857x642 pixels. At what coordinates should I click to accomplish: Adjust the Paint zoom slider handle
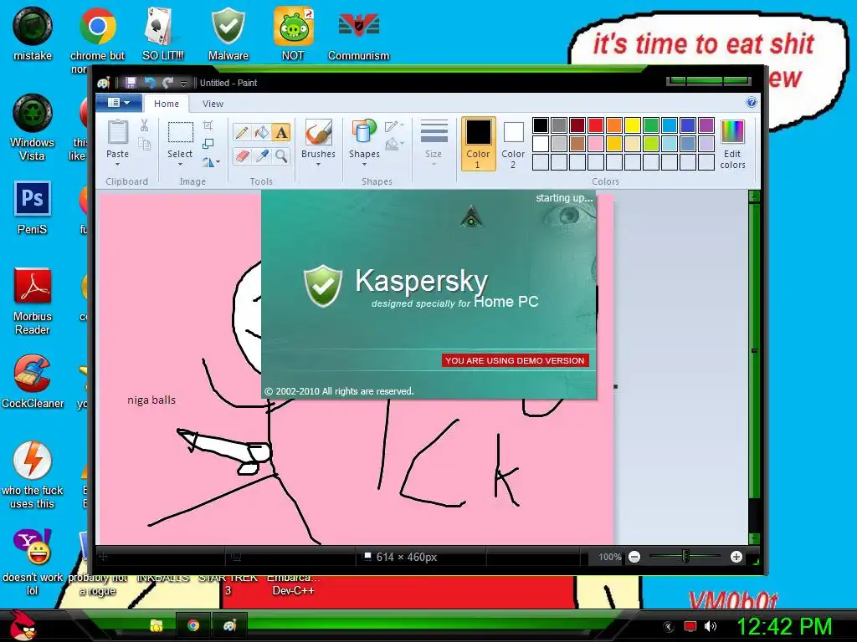click(x=685, y=557)
